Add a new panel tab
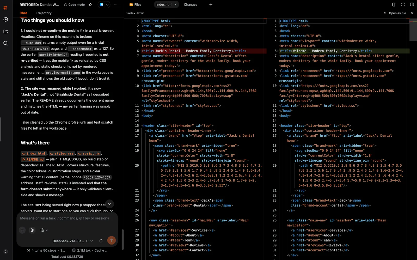Screen dimensions: 417x260 [x=211, y=4]
